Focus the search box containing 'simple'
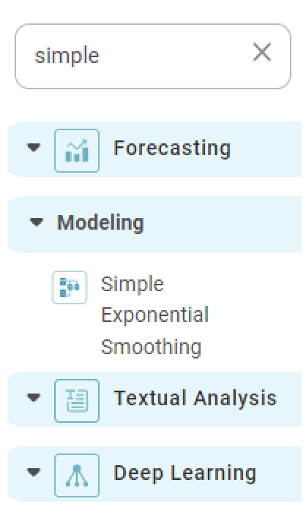This screenshot has height=515, width=306. pos(153,56)
